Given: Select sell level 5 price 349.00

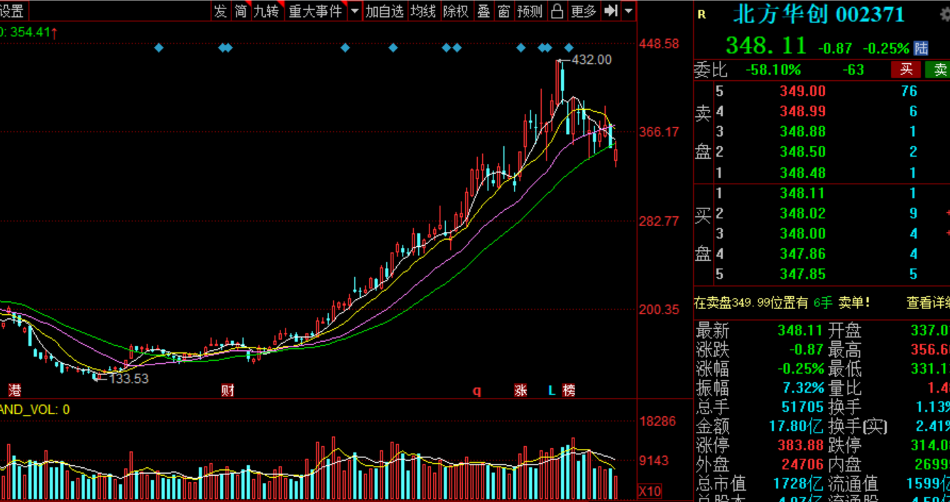Looking at the screenshot, I should 802,91.
